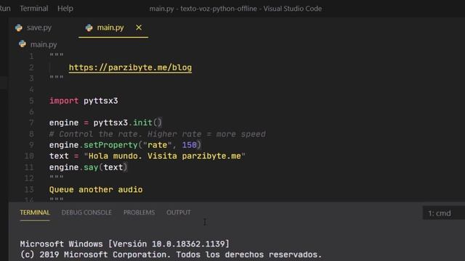Open the Terminal menu
The height and width of the screenshot is (261, 465).
[x=34, y=8]
